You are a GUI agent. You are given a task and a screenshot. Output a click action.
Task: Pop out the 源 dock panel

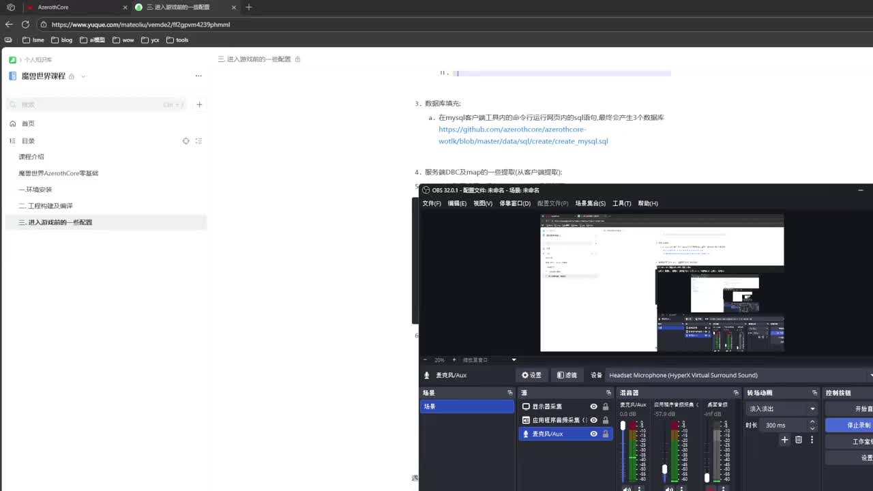(x=608, y=393)
